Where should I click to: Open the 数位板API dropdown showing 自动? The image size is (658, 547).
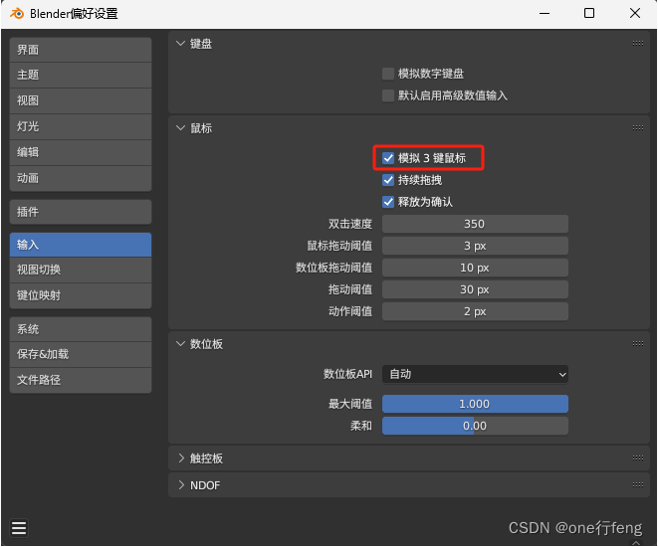pyautogui.click(x=475, y=374)
